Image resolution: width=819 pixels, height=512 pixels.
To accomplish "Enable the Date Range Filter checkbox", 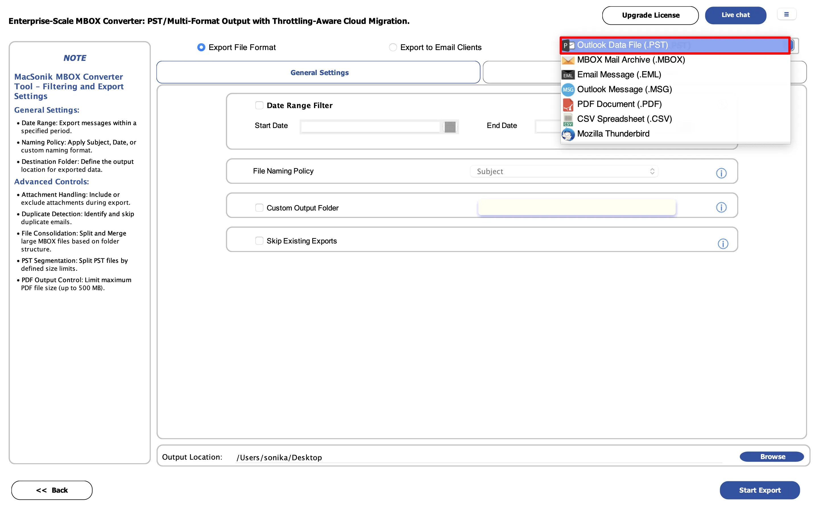I will 259,105.
